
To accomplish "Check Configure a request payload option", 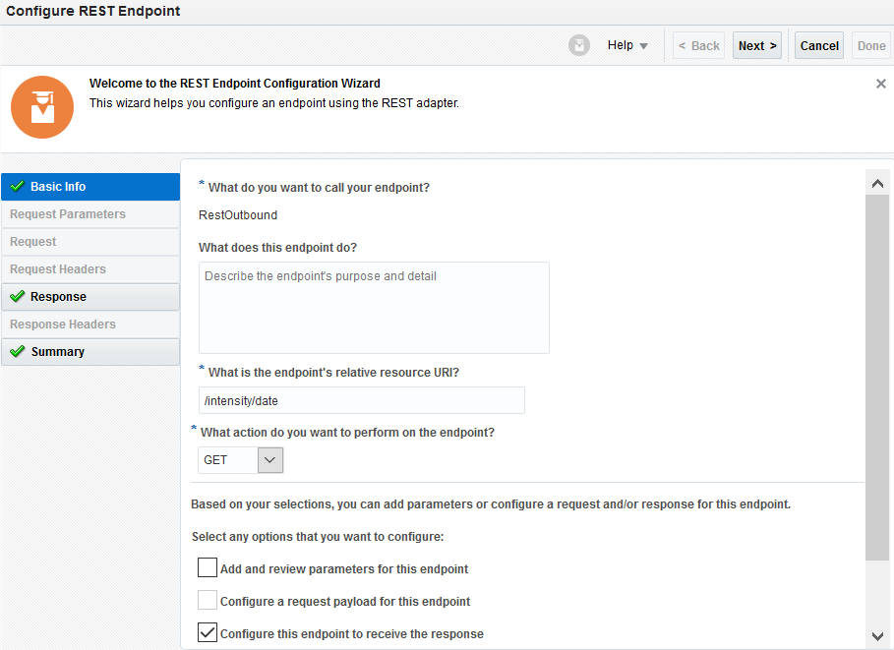I will (x=208, y=601).
